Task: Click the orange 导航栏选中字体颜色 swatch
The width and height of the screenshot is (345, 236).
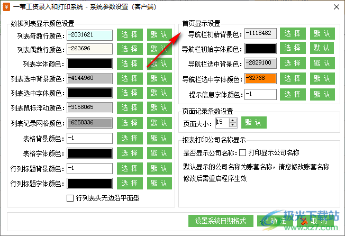Action: pos(260,78)
